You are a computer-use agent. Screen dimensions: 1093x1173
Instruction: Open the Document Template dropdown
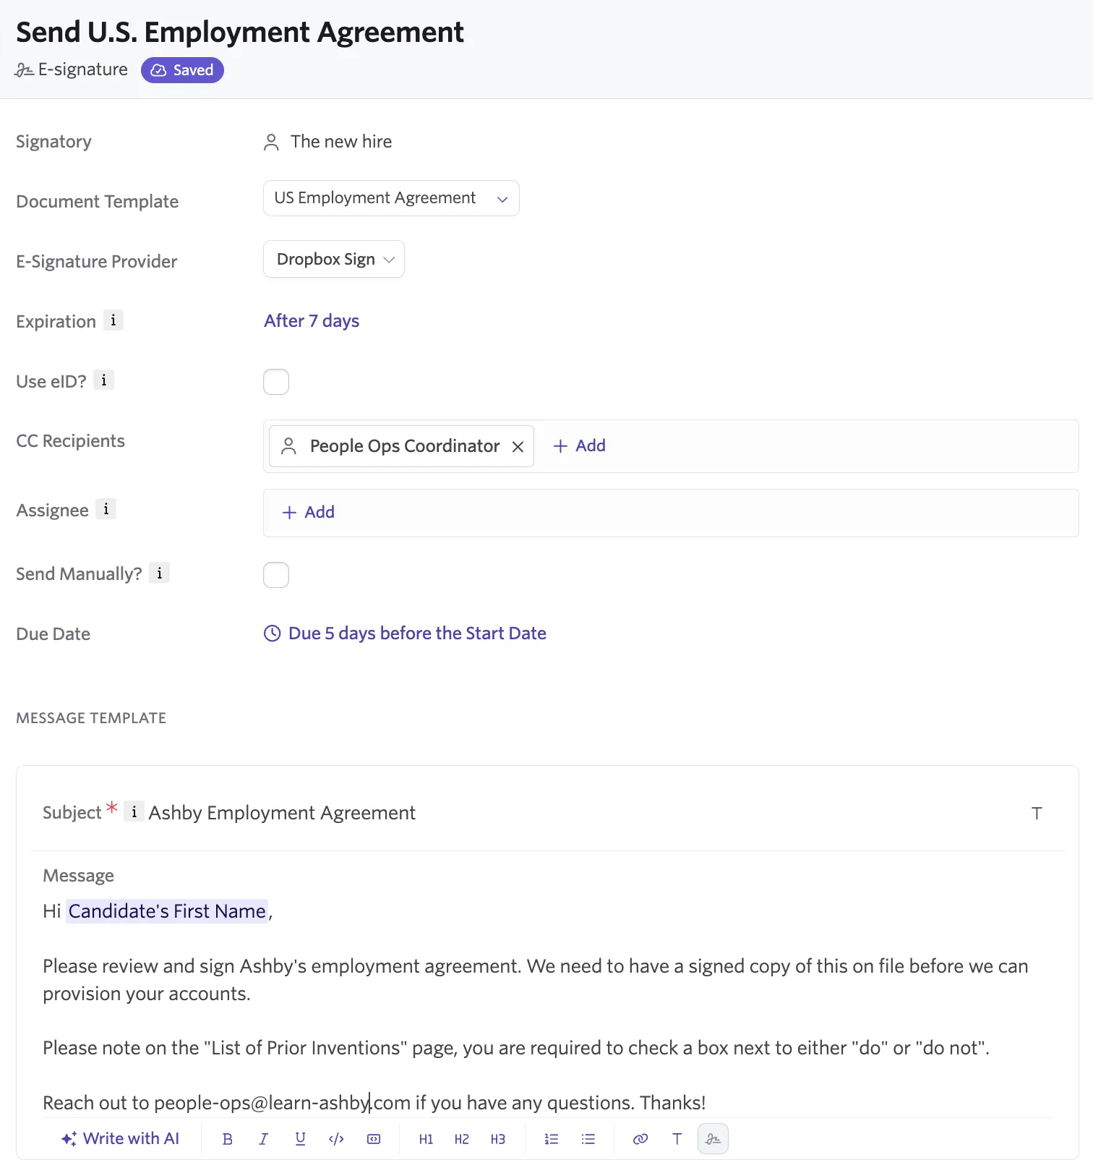(391, 198)
